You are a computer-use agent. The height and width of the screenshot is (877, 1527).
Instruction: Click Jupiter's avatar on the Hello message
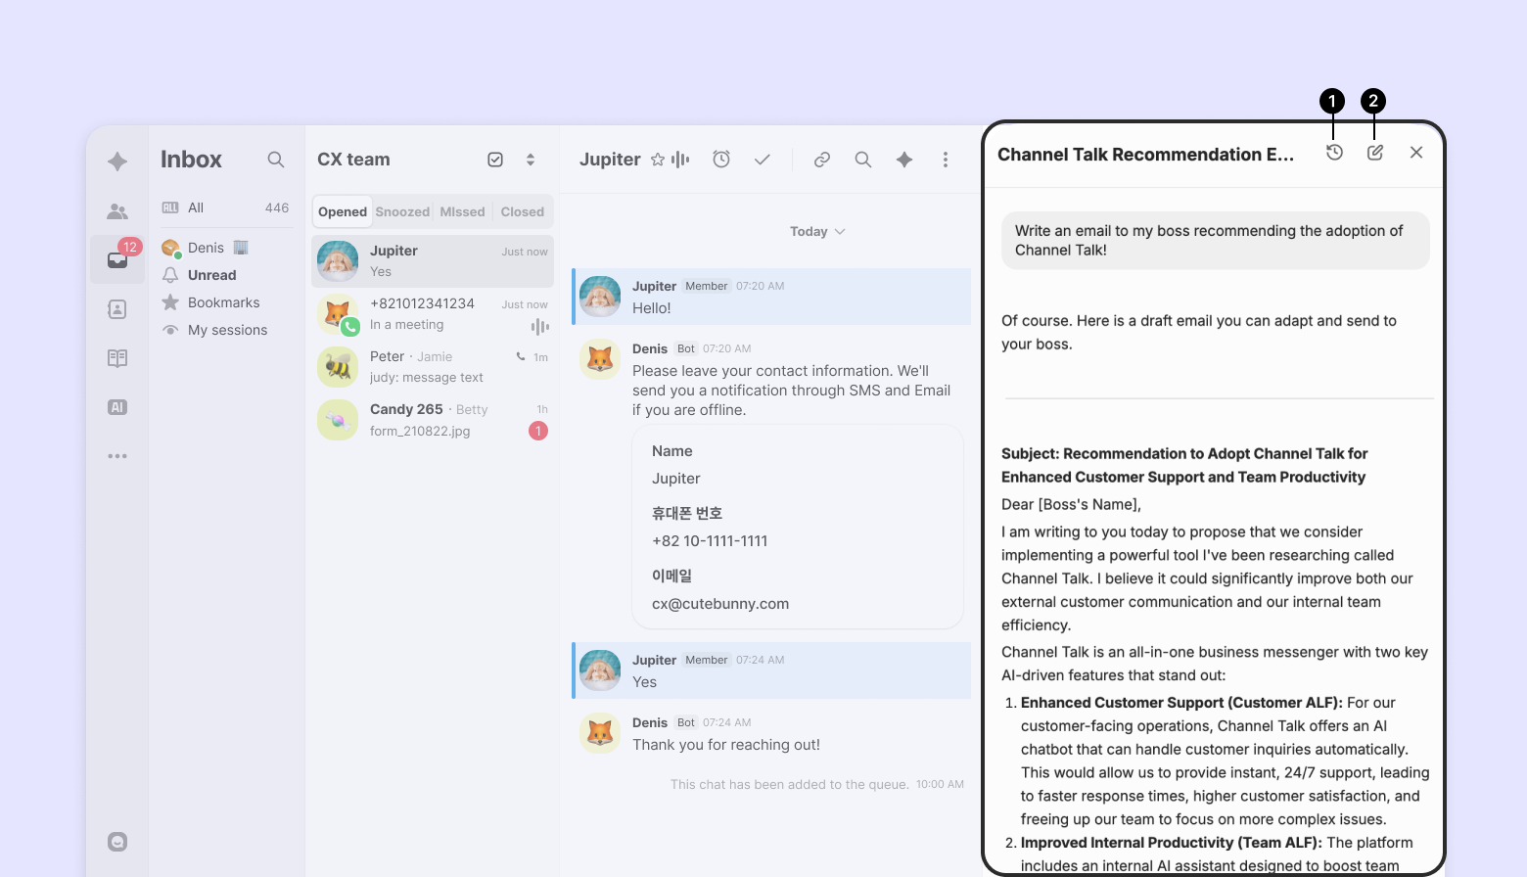(x=600, y=297)
